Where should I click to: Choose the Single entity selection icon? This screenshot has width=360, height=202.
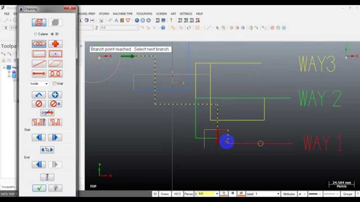coord(39,64)
